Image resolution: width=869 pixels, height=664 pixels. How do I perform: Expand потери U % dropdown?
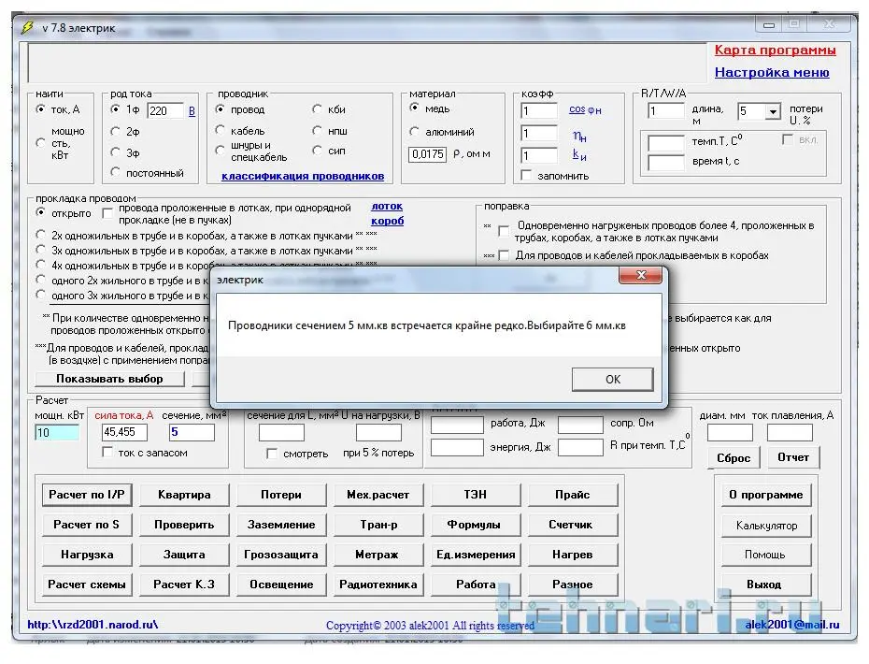pos(773,111)
